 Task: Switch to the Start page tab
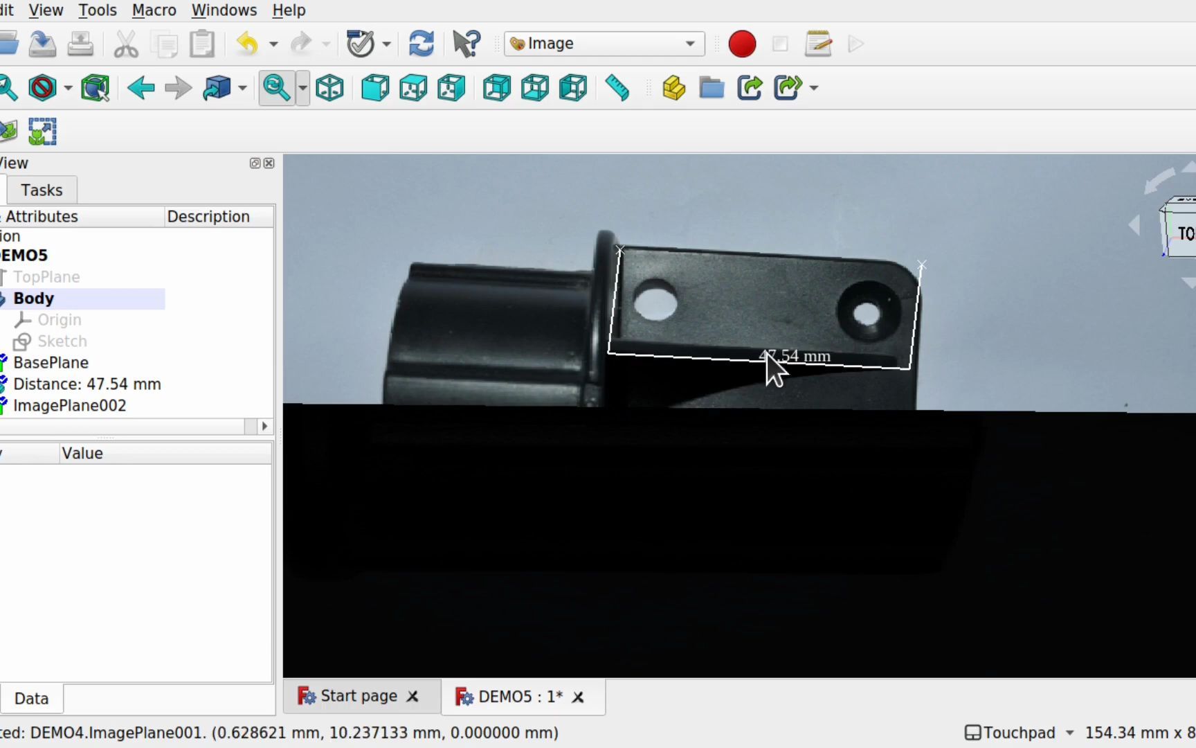[359, 695]
